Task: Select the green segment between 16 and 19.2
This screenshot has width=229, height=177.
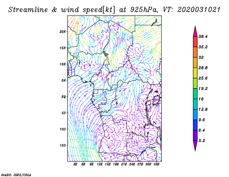Action: click(x=195, y=94)
